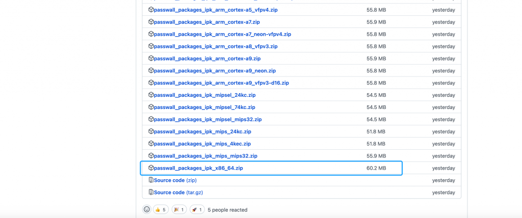Click package icon beside cortex-a9_vfpv3-d16.zip
The width and height of the screenshot is (522, 218).
pyautogui.click(x=151, y=83)
